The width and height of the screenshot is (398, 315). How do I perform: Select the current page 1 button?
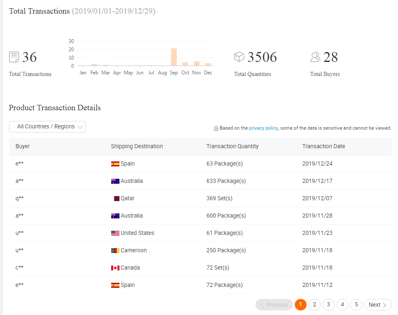click(x=300, y=305)
